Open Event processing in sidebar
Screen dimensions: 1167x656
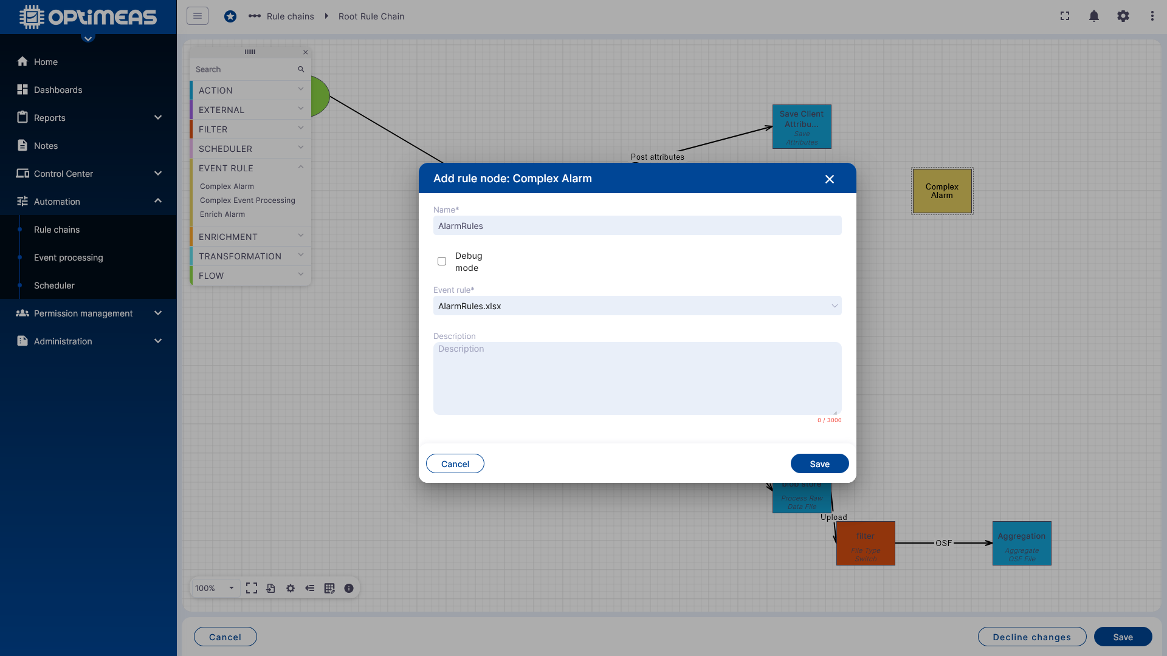pos(68,258)
